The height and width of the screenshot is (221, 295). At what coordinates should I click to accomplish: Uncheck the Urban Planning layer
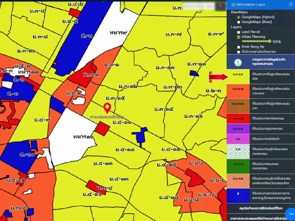tap(239, 37)
